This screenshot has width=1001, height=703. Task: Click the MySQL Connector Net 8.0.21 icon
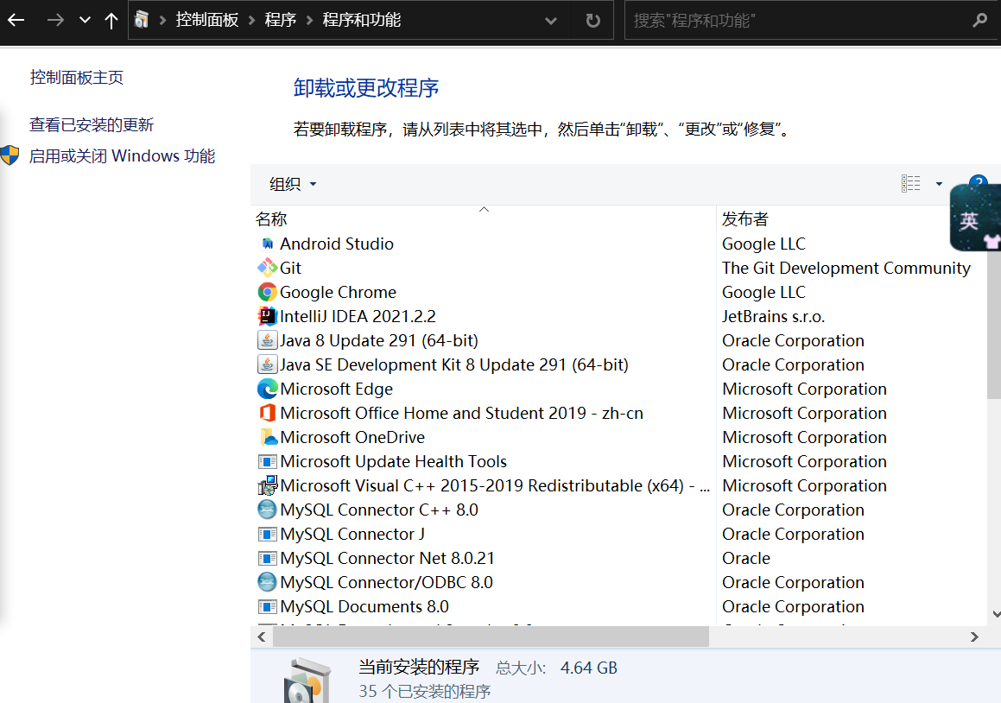(268, 558)
